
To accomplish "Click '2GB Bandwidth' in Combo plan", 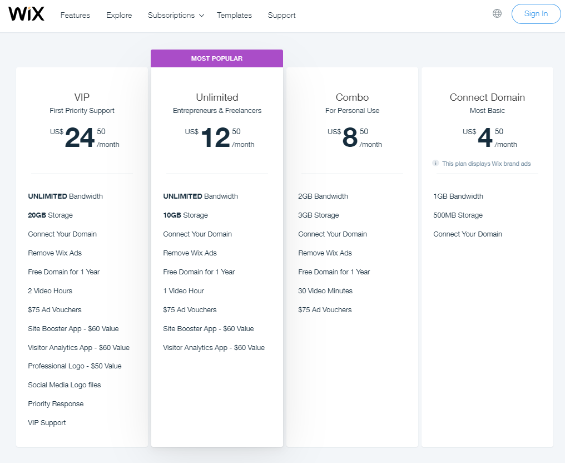I will pos(323,196).
